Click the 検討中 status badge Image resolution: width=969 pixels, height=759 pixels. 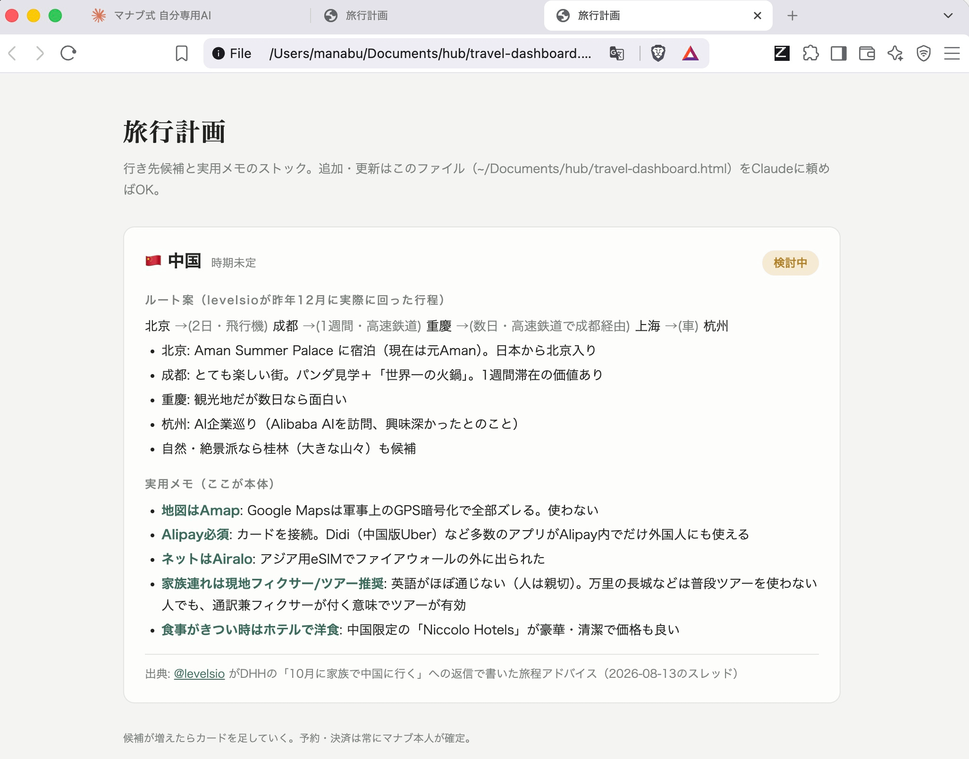pos(790,263)
